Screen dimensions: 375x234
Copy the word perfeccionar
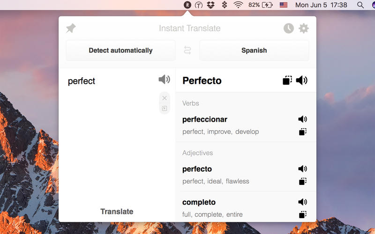click(303, 132)
